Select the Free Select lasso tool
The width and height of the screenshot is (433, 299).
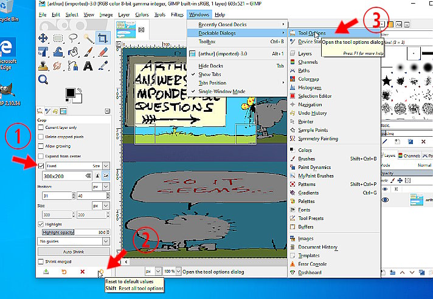coord(73,38)
